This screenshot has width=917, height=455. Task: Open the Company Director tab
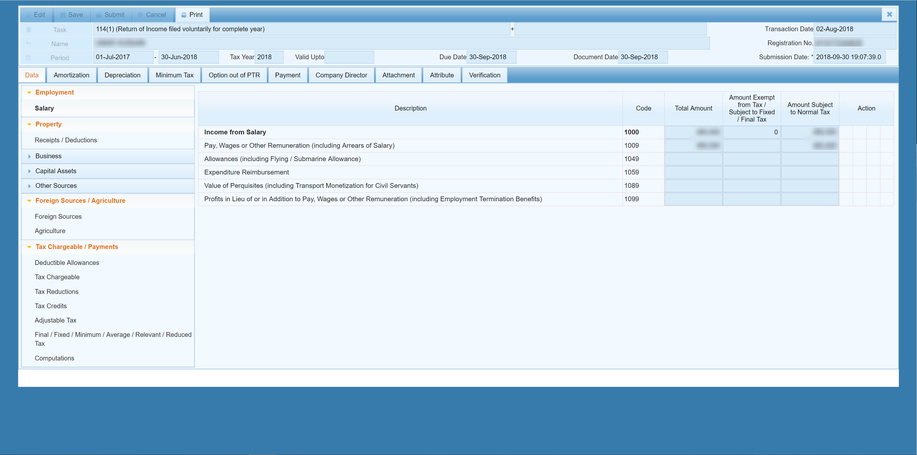point(342,75)
